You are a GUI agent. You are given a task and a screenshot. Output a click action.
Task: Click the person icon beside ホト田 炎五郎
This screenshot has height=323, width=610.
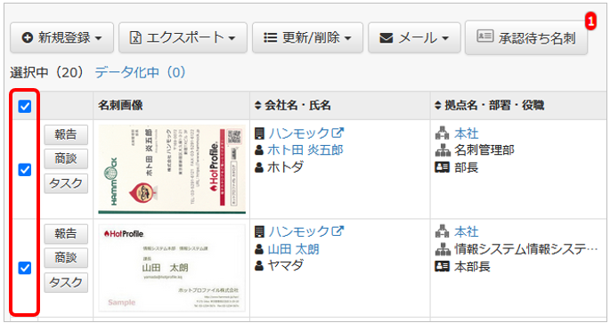(259, 150)
